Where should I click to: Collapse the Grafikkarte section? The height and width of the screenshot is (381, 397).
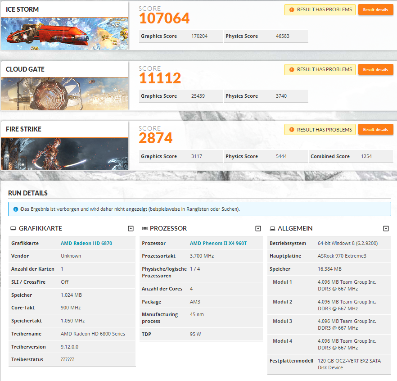coord(131,228)
